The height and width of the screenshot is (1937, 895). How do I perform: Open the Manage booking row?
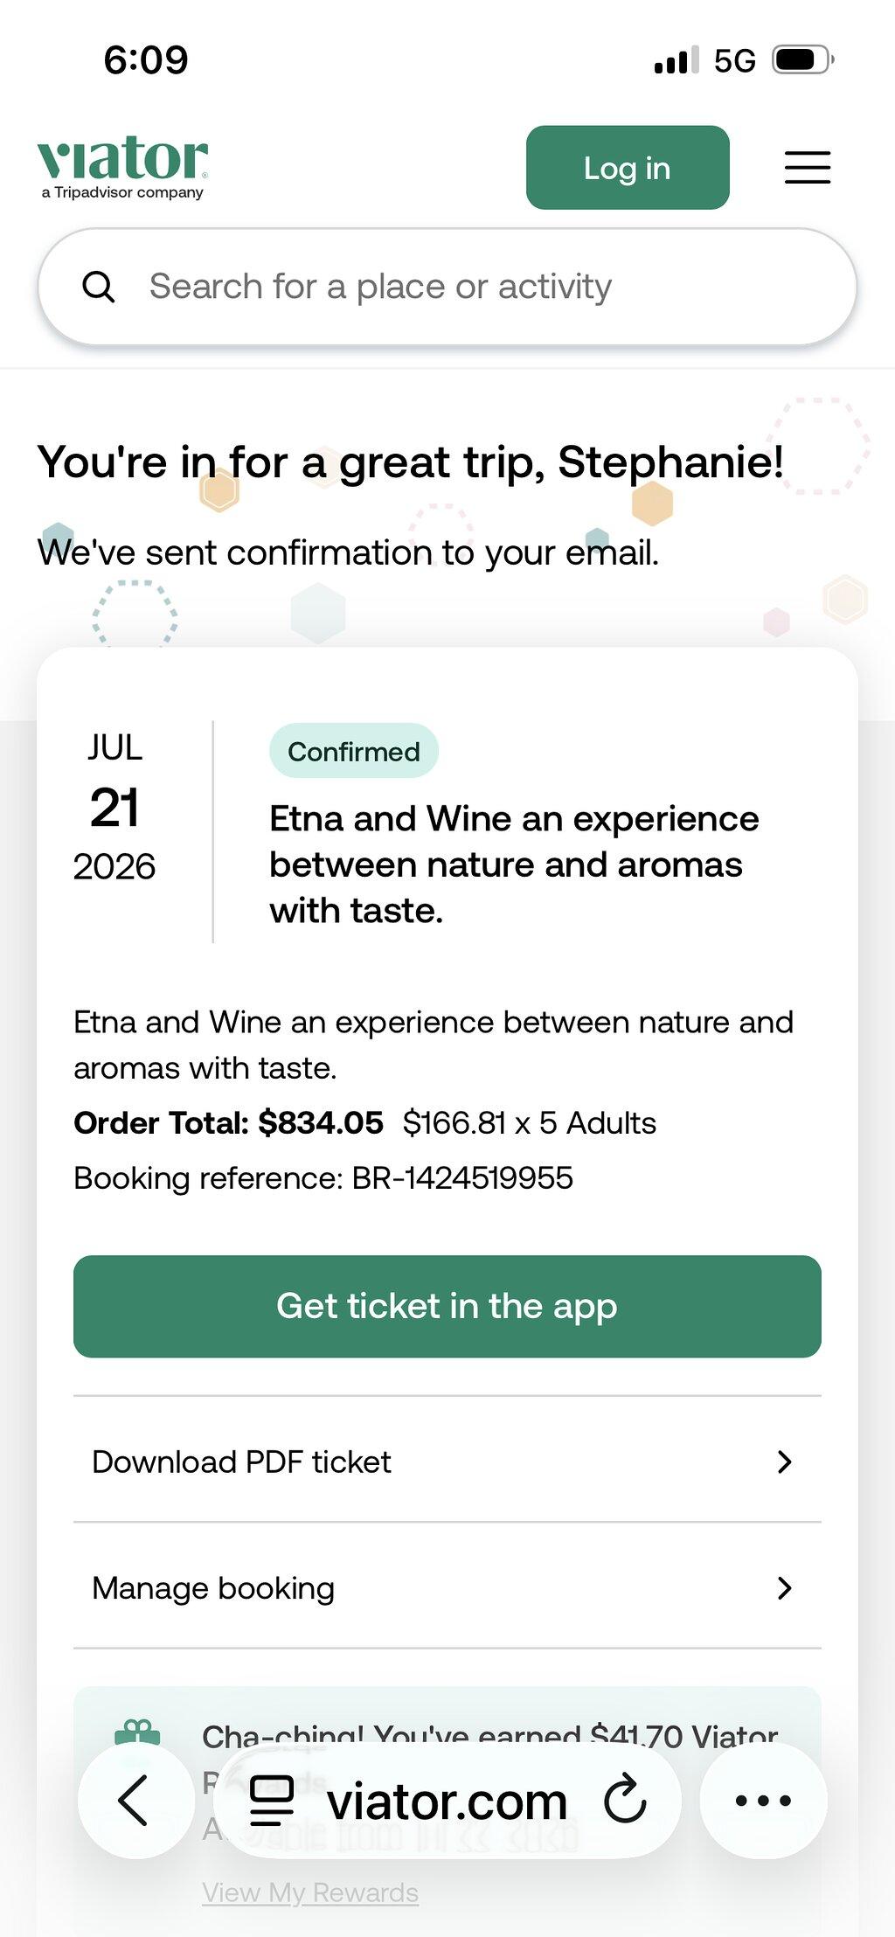coord(447,1586)
